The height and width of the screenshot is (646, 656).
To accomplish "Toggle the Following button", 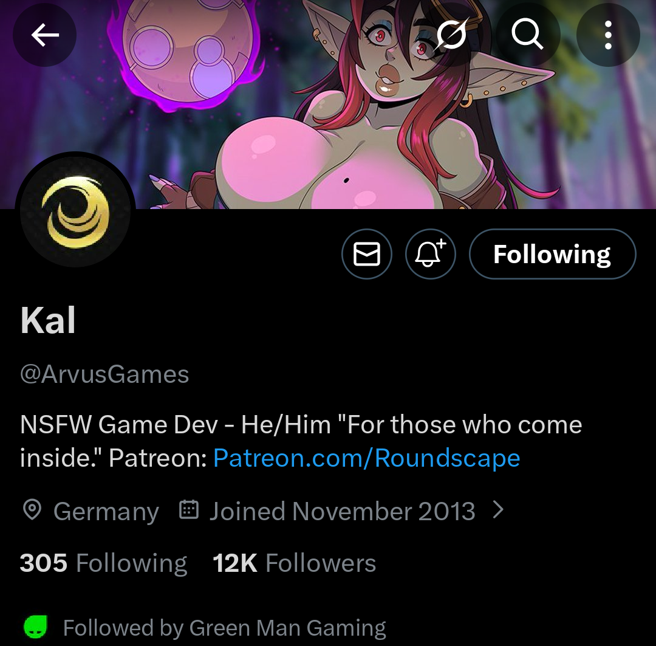I will pos(552,253).
